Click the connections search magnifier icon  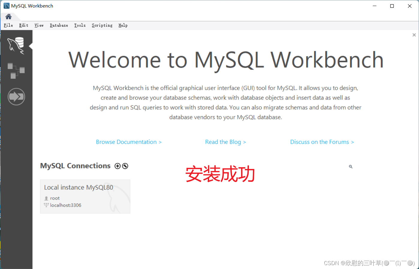351,167
